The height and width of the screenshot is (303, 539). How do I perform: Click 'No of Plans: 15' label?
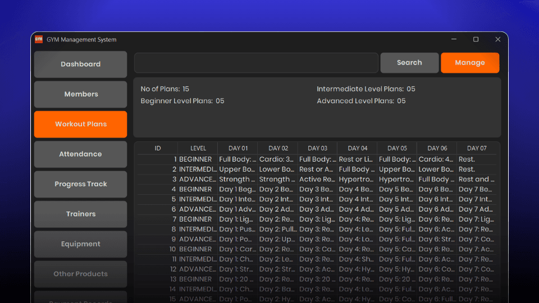click(165, 89)
